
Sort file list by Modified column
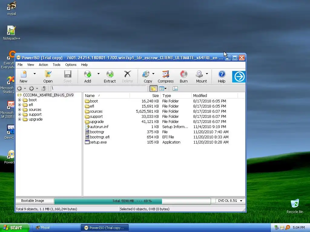pos(215,96)
